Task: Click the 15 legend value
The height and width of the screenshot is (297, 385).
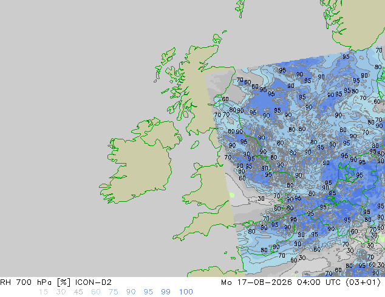Action: pyautogui.click(x=43, y=292)
